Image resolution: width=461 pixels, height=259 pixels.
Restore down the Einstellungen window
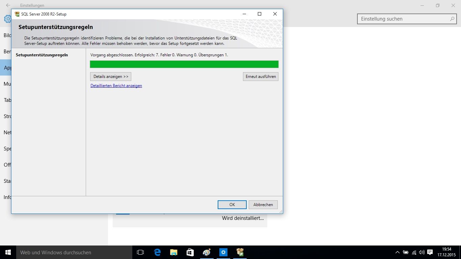click(438, 5)
